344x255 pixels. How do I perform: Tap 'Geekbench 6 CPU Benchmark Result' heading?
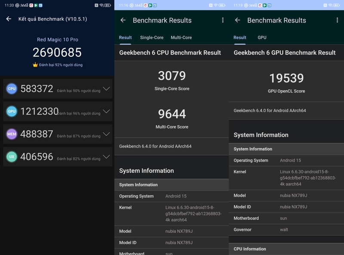click(170, 52)
